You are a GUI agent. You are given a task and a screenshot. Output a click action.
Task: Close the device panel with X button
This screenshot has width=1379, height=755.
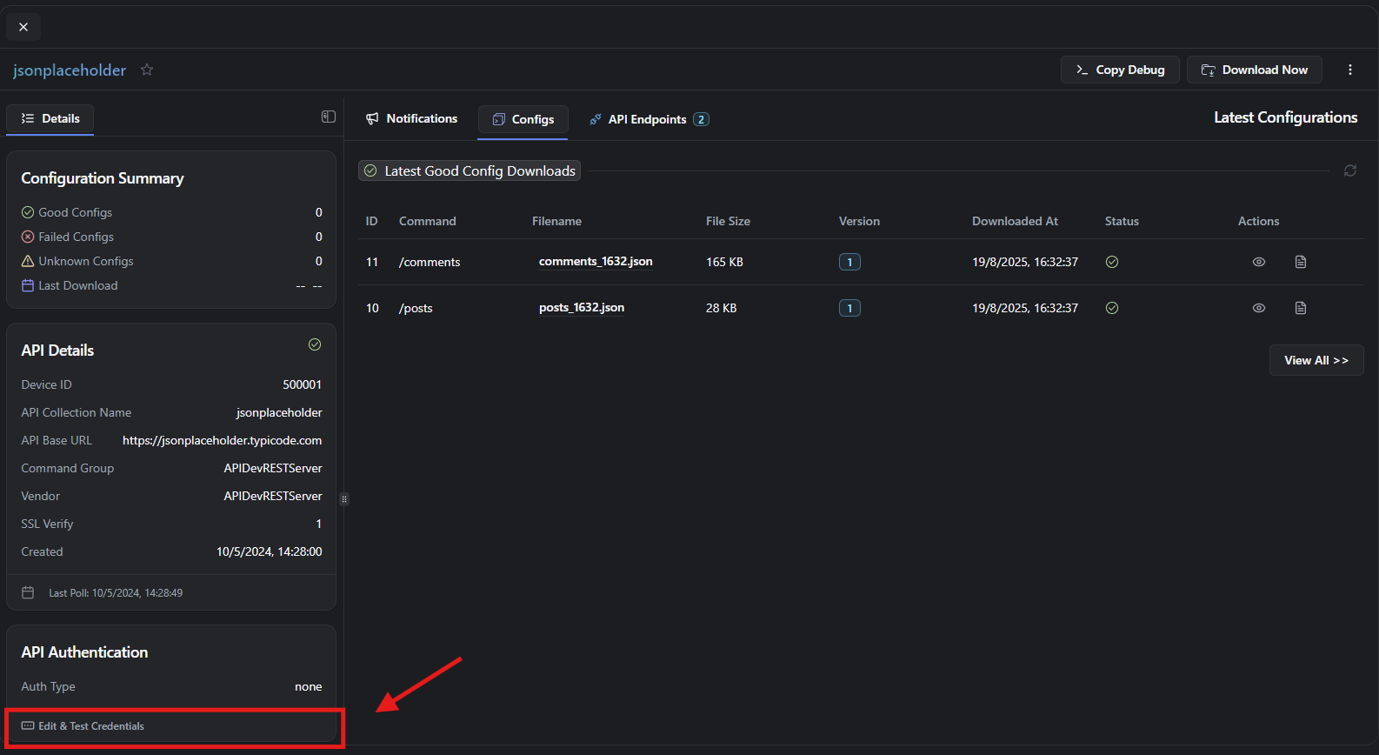[x=23, y=27]
